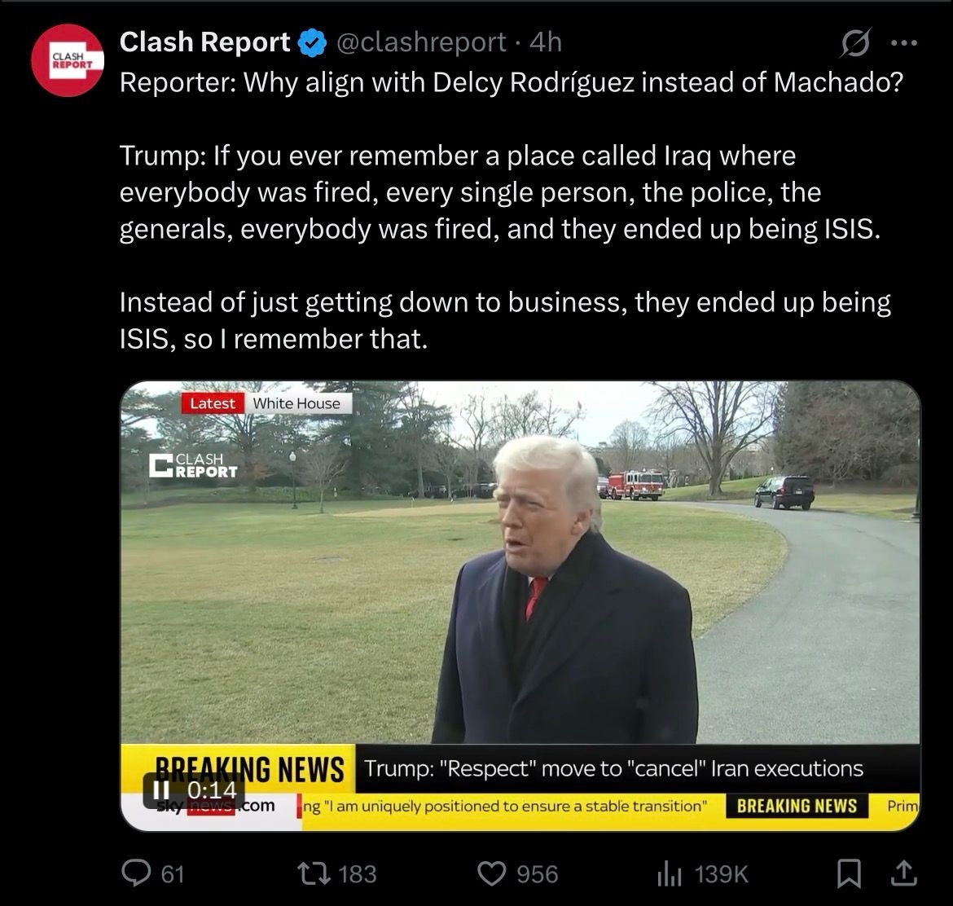Viewport: 953px width, 906px height.
Task: Open the Clash Report display name link
Action: (x=204, y=42)
